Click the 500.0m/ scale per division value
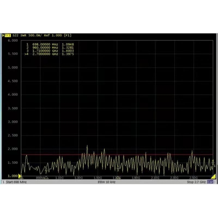The width and height of the screenshot is (218, 218). [35, 35]
